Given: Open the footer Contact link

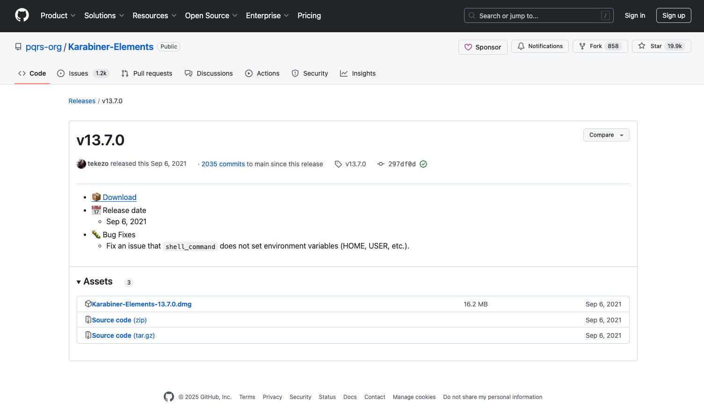Looking at the screenshot, I should point(375,397).
